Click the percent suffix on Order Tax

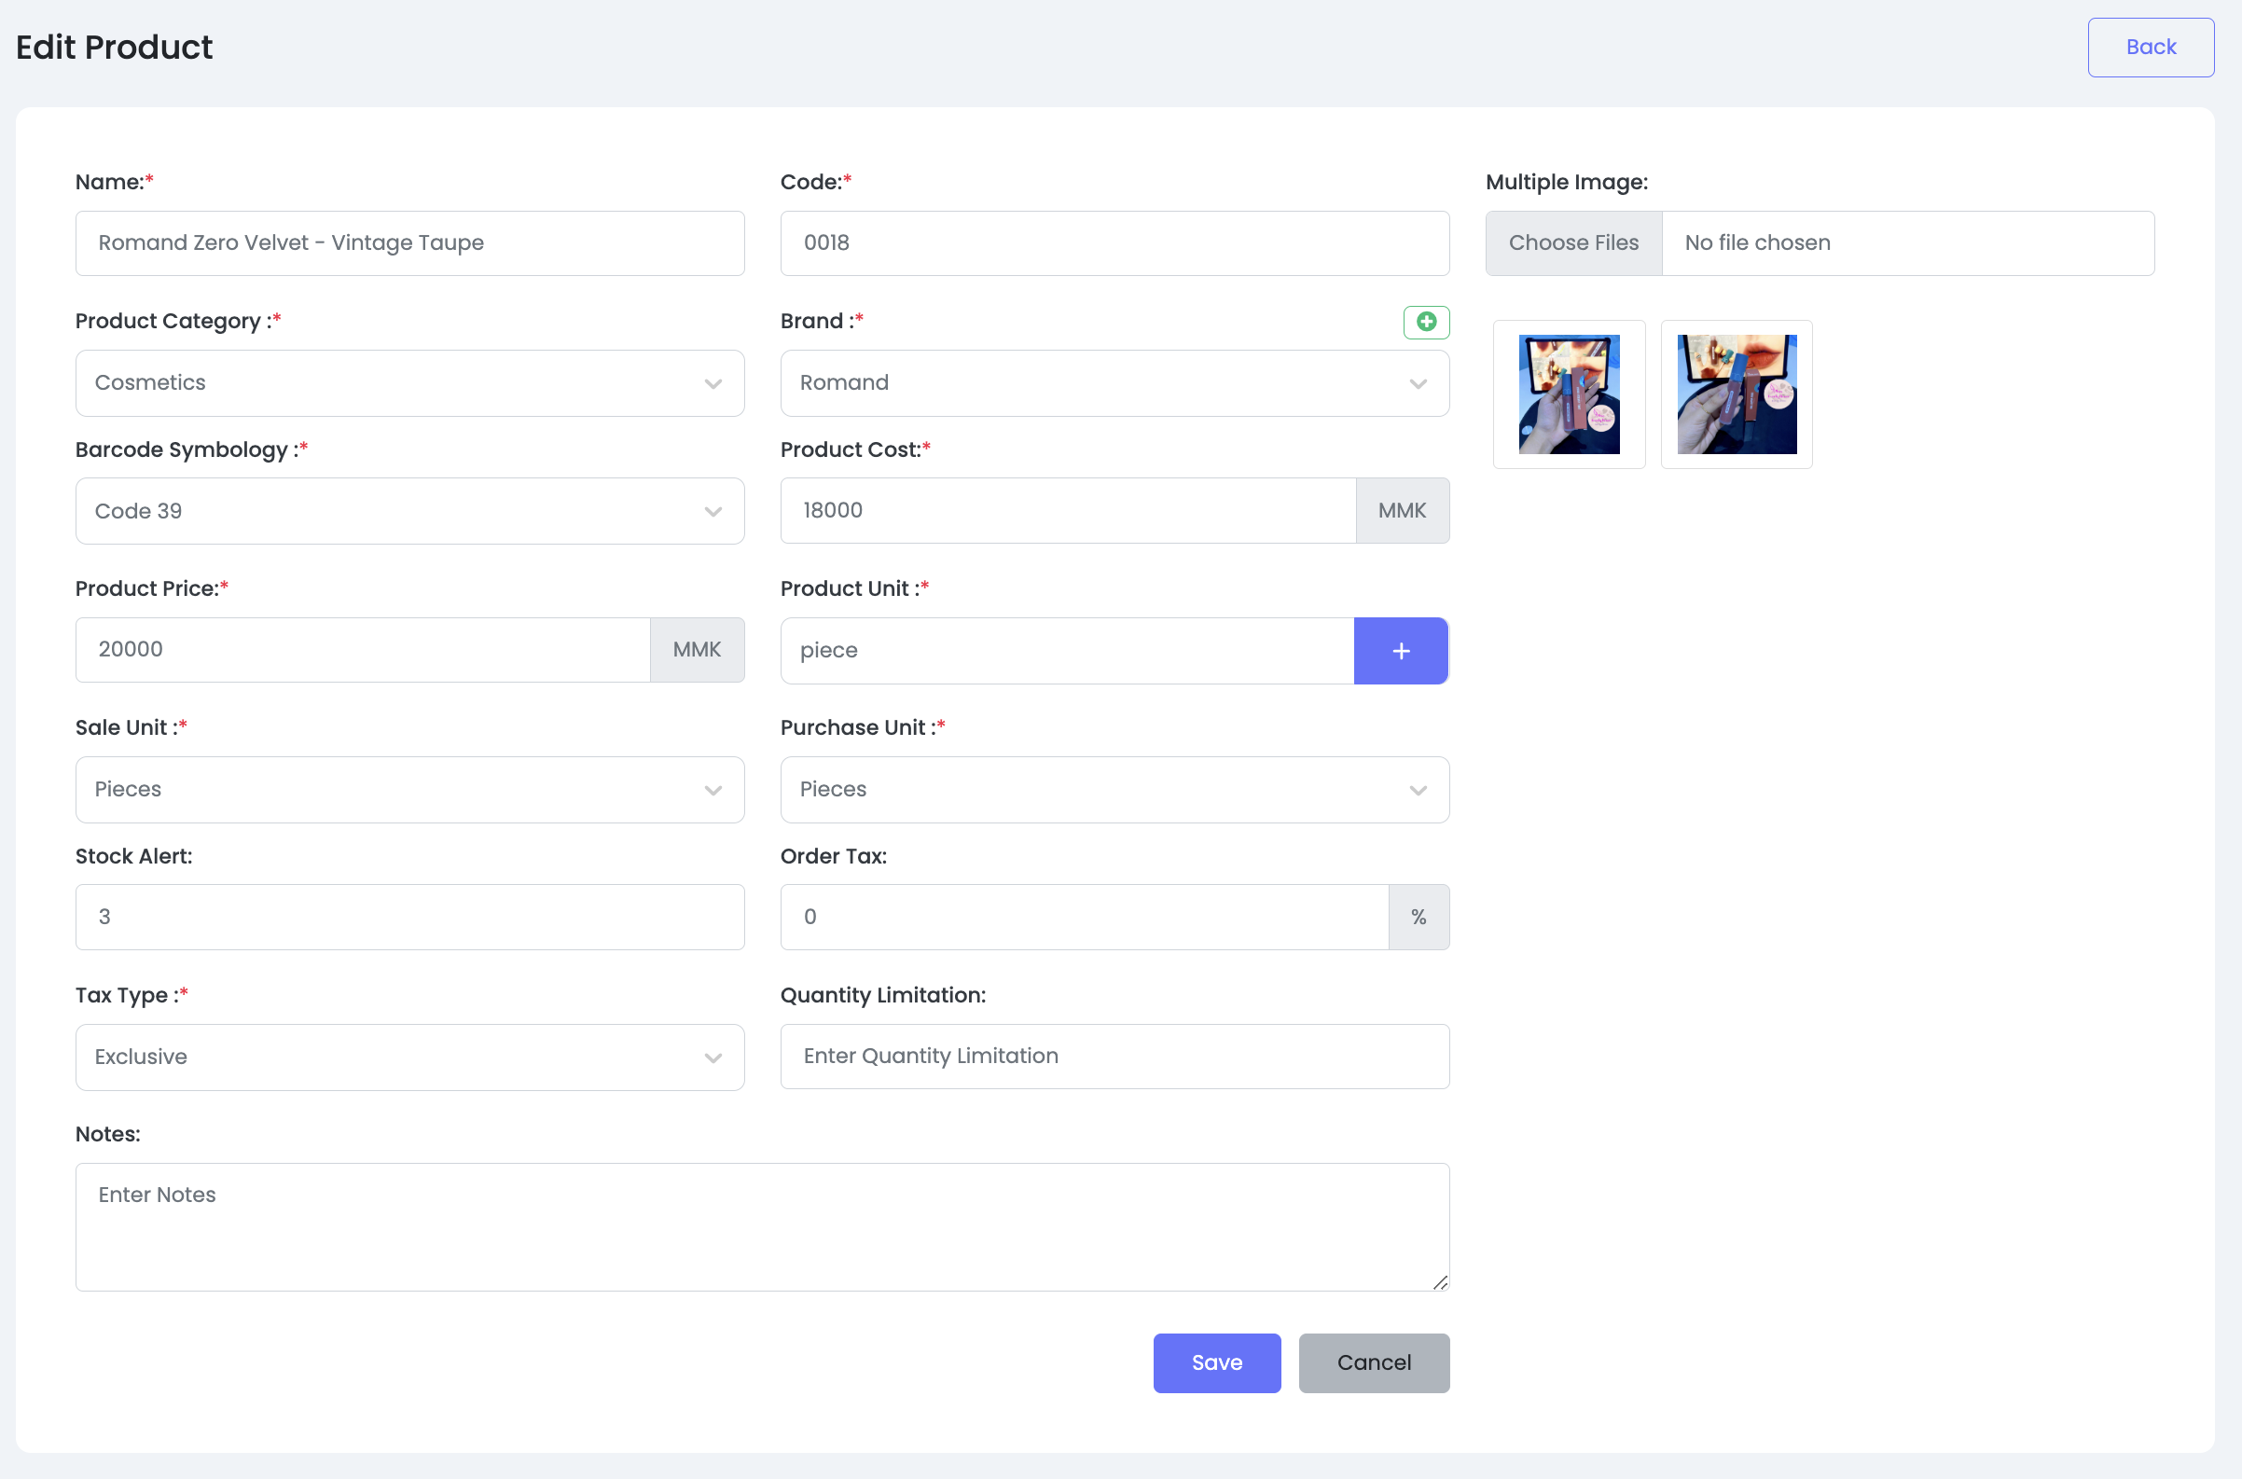pos(1418,917)
